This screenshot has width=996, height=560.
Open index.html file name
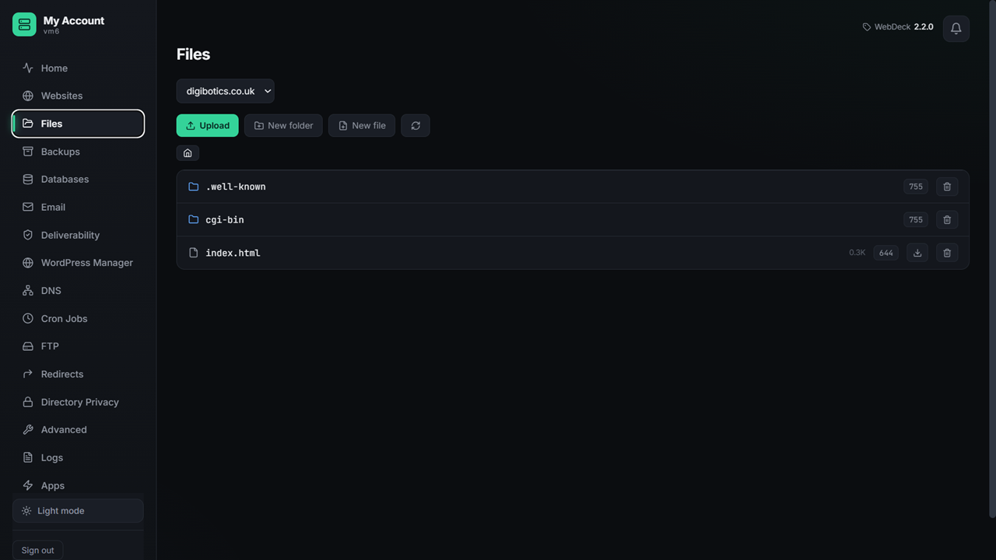[x=233, y=253]
